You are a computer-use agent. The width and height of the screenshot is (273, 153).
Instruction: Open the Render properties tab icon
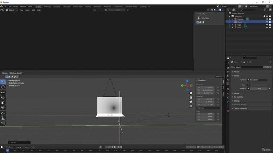tap(227, 68)
